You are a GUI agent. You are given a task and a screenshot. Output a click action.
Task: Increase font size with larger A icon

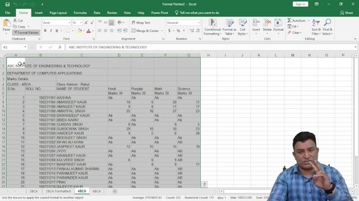pyautogui.click(x=86, y=23)
